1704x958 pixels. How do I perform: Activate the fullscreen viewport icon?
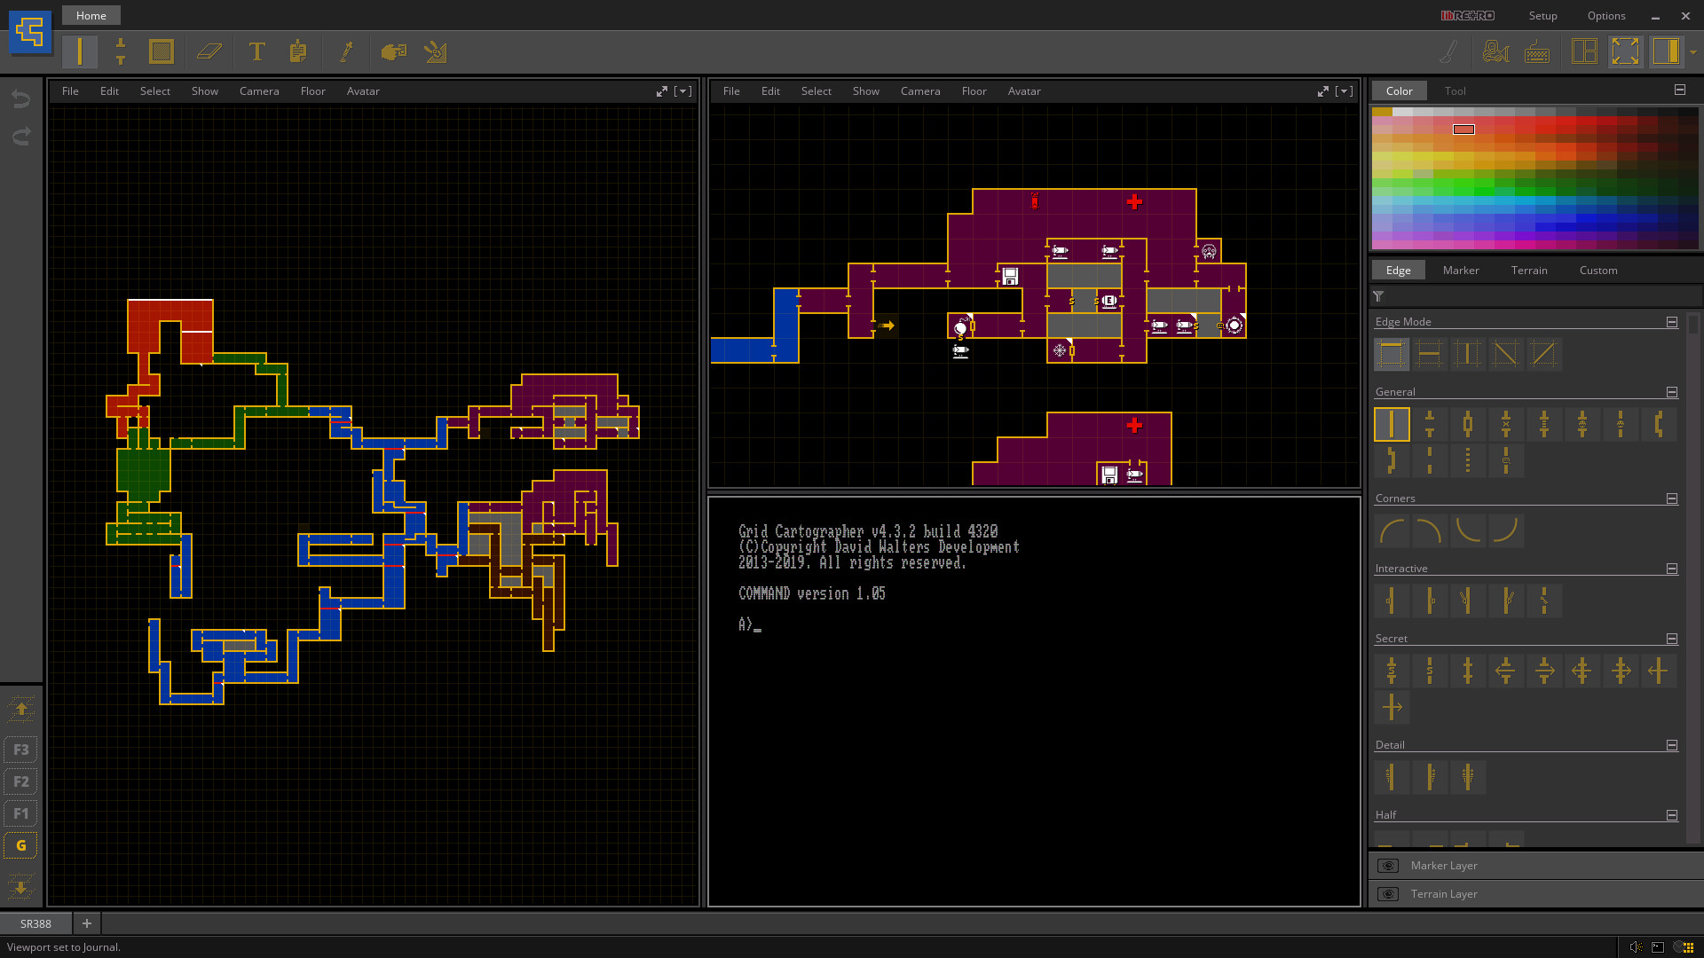(1626, 51)
